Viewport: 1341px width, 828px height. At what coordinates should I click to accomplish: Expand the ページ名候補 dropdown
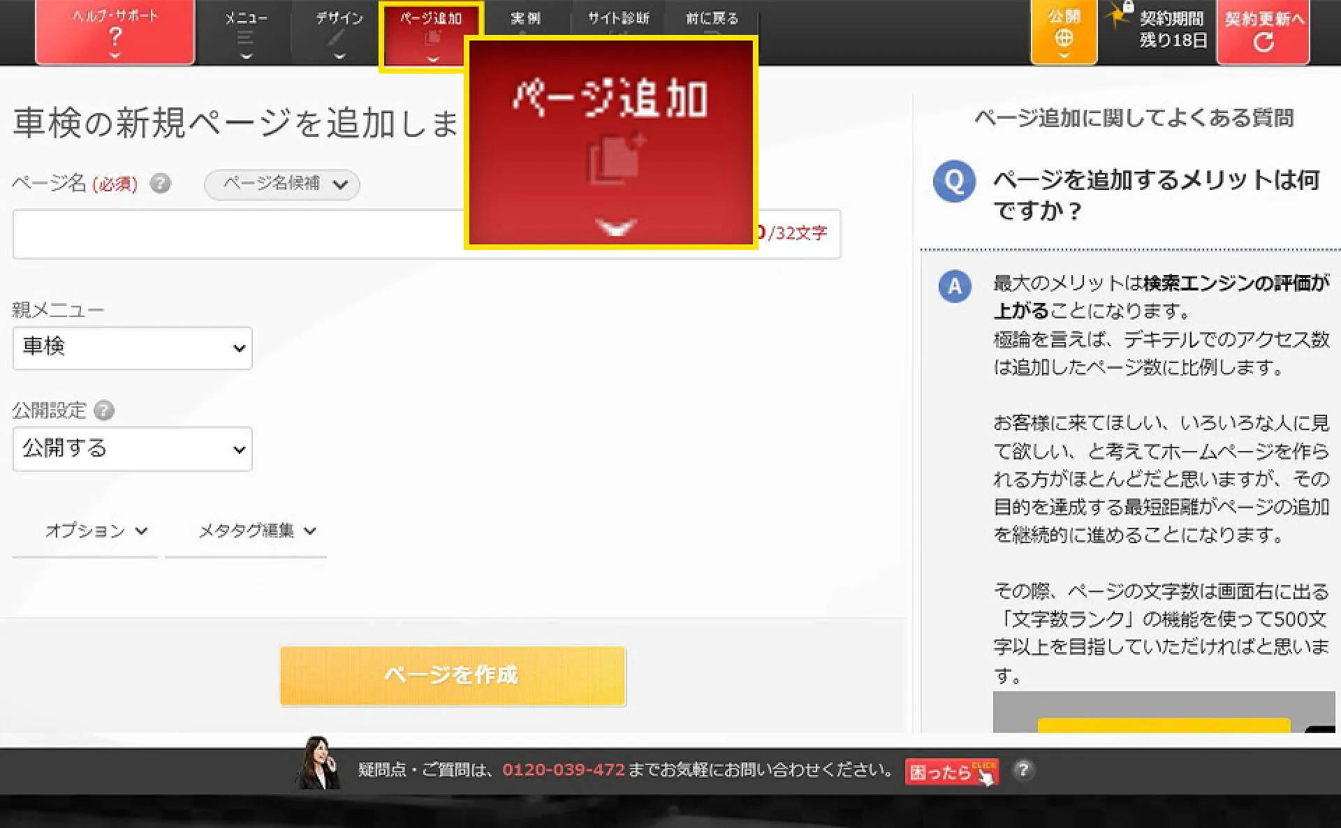click(x=282, y=184)
